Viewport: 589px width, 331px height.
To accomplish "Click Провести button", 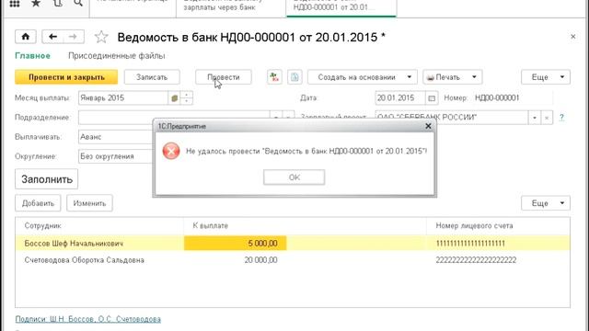I will point(224,77).
